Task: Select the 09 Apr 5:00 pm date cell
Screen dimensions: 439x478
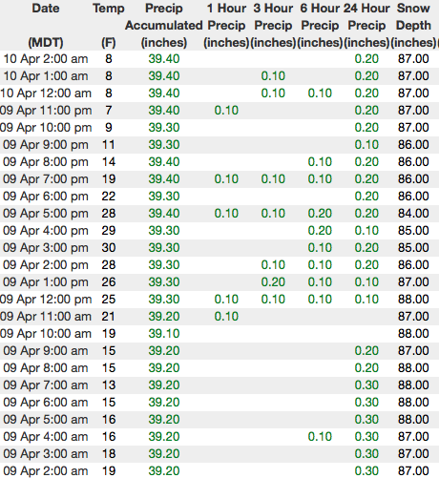Action: (46, 214)
